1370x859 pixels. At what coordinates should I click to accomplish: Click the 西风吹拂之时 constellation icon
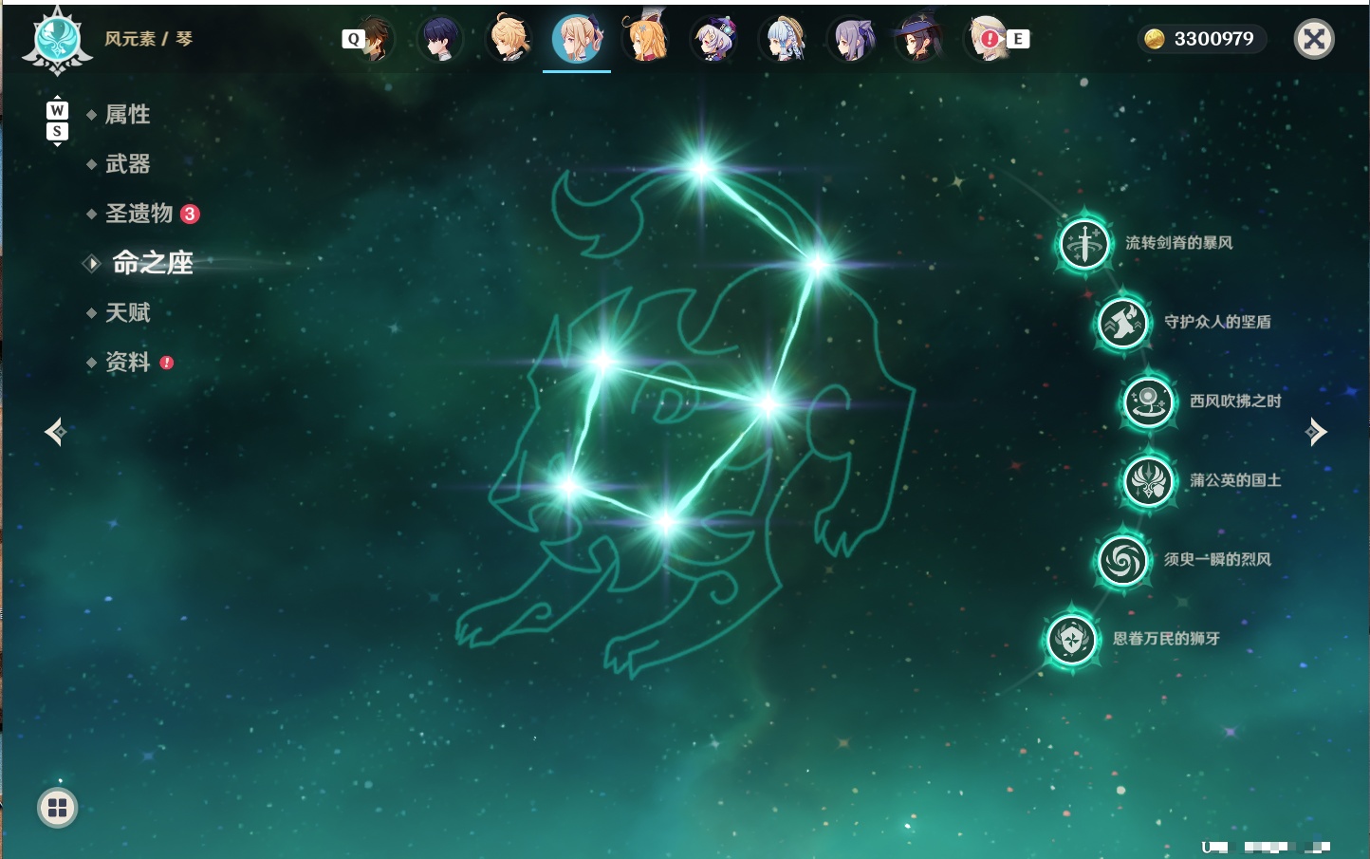click(x=1148, y=401)
